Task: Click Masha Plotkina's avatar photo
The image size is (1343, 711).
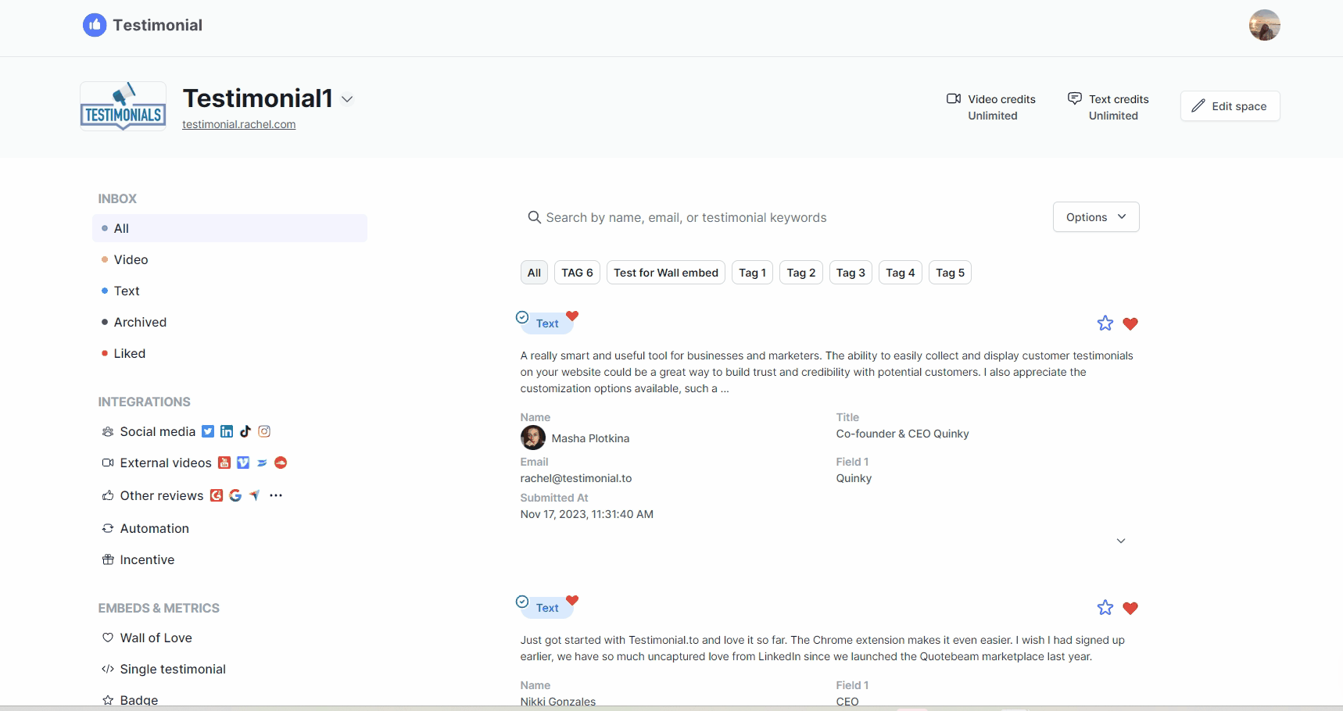Action: click(x=533, y=438)
